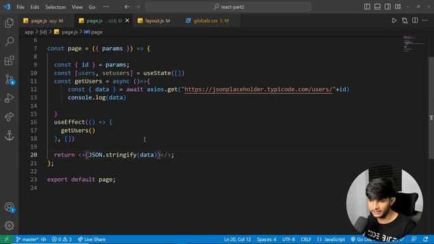The width and height of the screenshot is (434, 244).
Task: Open the Go menu
Action: 92,7
